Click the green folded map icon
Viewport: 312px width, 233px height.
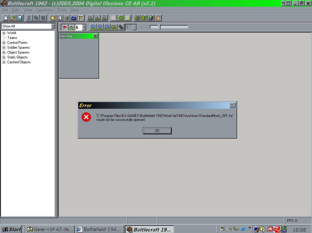coord(144,18)
